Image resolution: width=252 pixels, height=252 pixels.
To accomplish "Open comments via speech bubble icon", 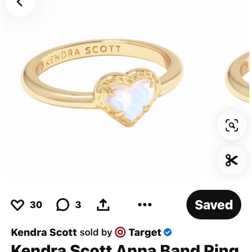I will click(x=63, y=205).
